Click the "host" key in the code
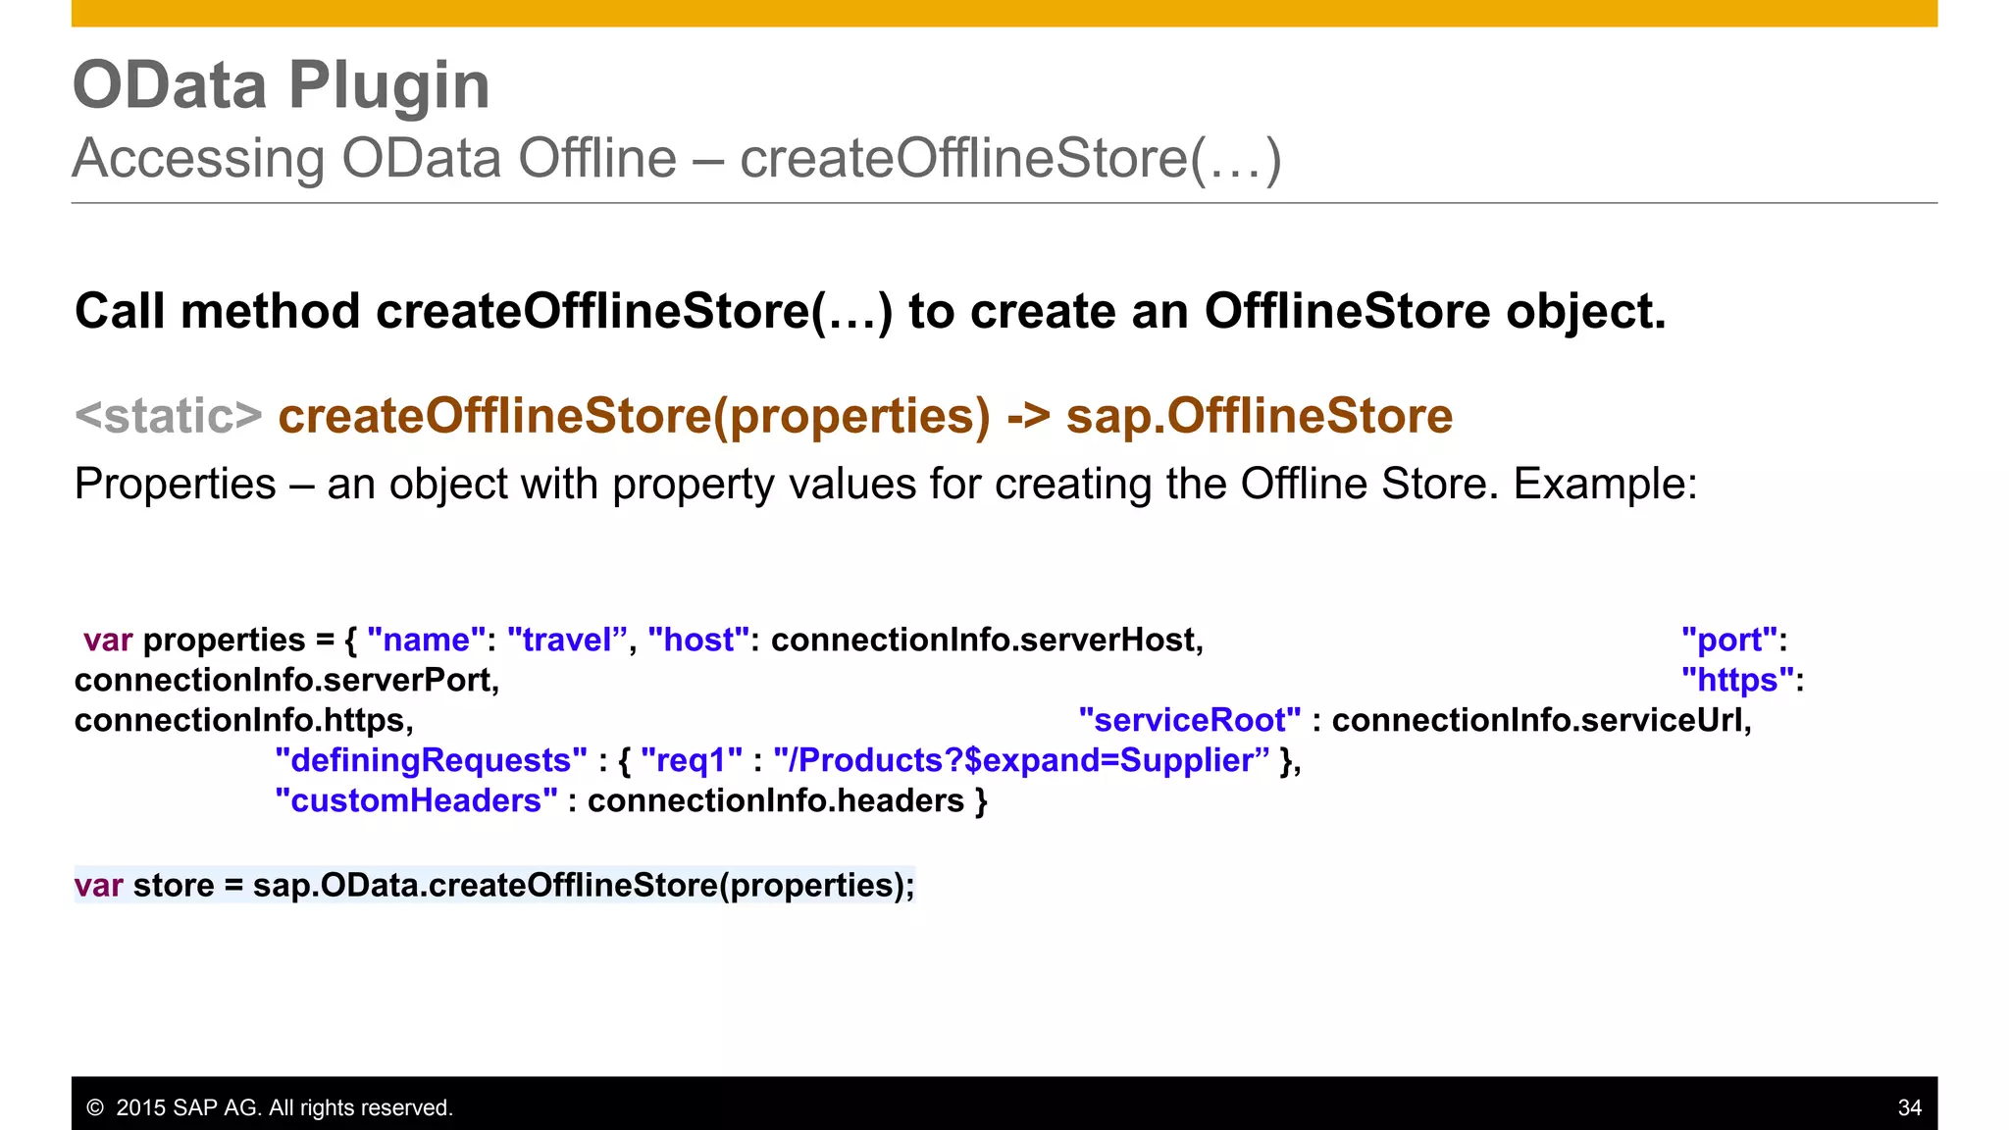This screenshot has height=1130, width=2009. [x=698, y=640]
